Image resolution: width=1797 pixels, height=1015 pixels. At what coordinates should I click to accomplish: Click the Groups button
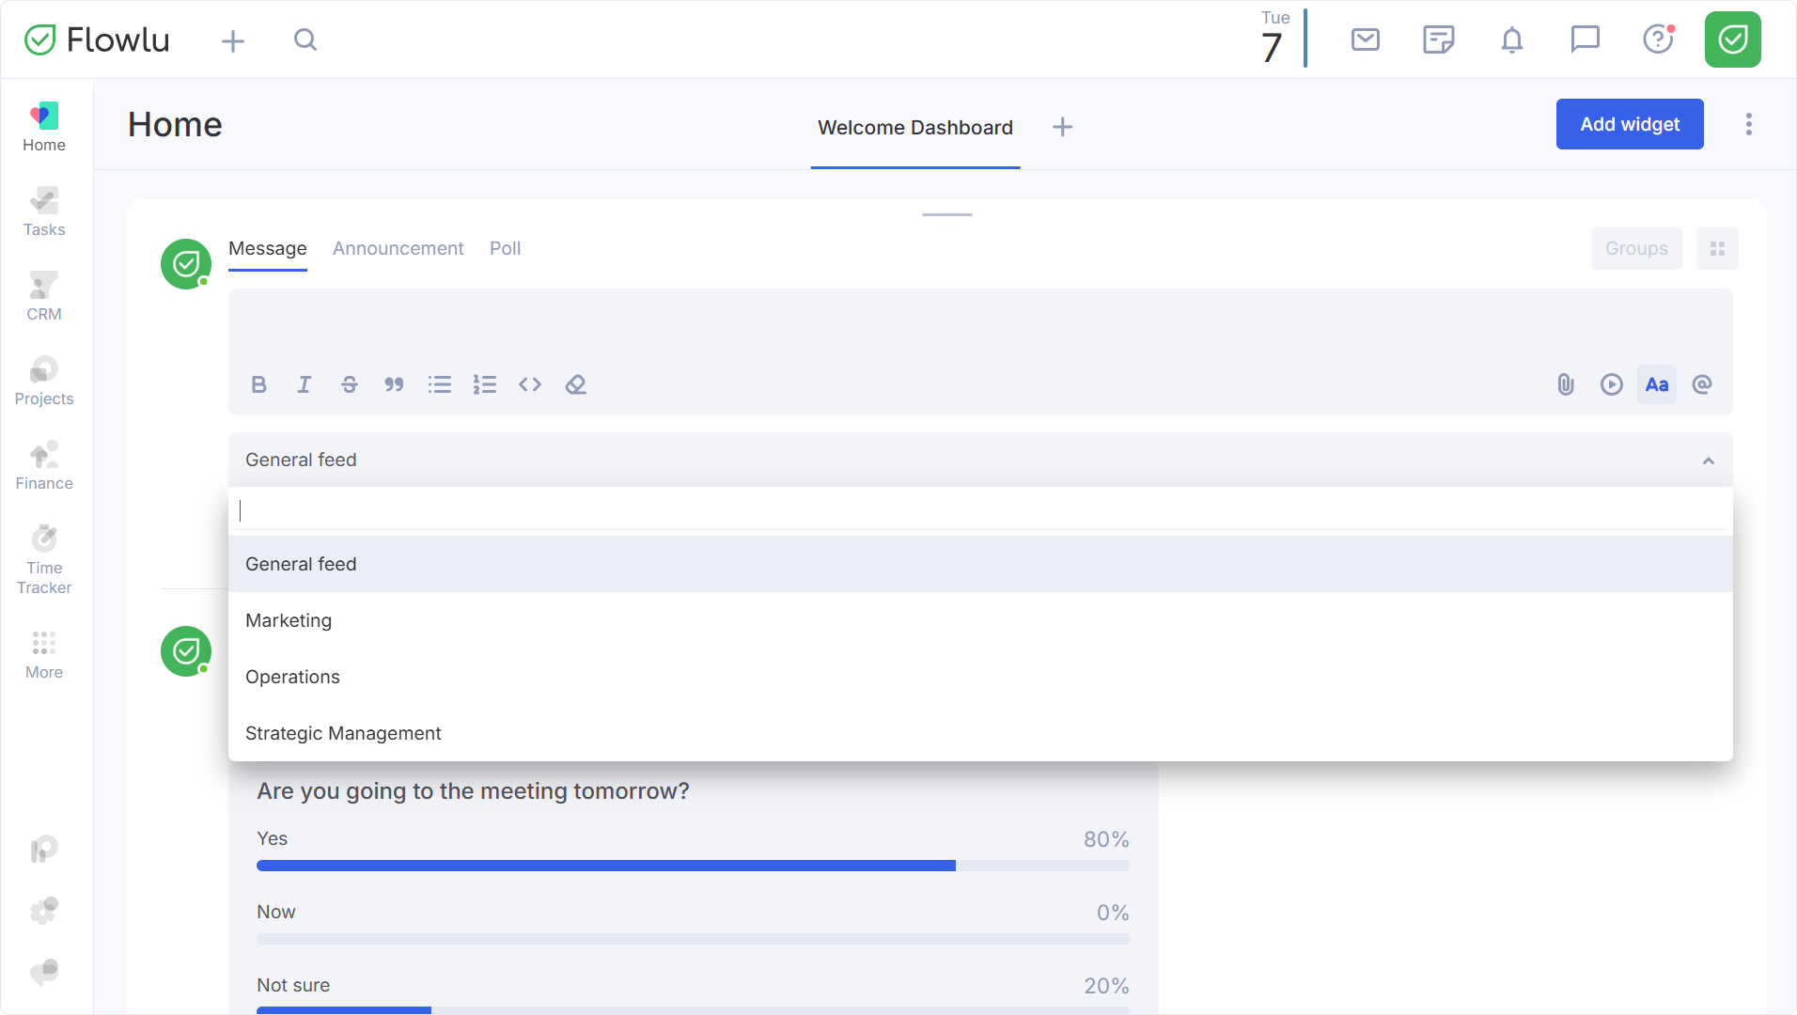pos(1636,248)
